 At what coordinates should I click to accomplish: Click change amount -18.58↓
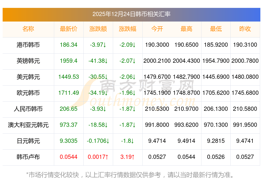coord(98,125)
